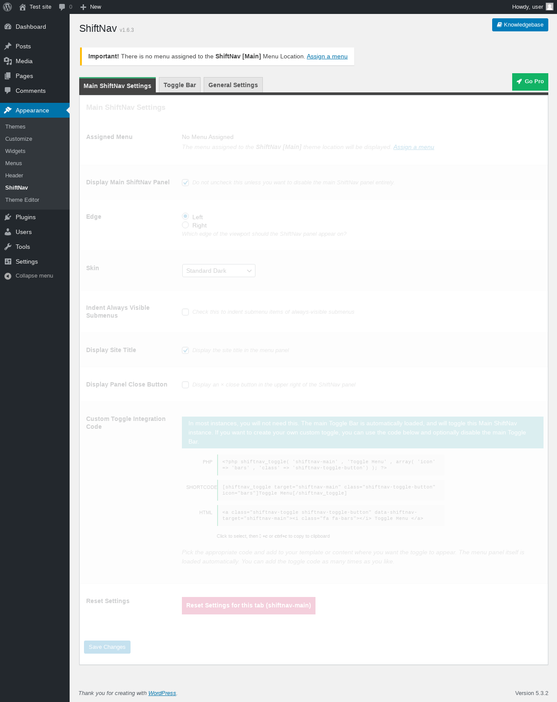Click the No Menu Assigned text

point(208,137)
